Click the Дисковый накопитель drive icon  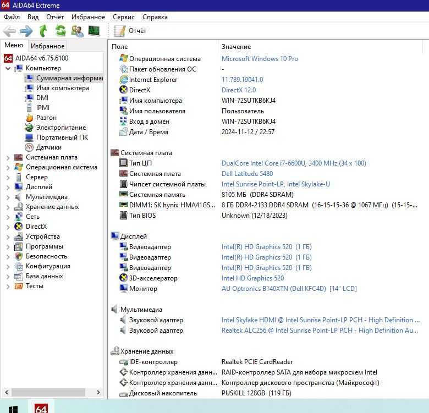coord(124,394)
